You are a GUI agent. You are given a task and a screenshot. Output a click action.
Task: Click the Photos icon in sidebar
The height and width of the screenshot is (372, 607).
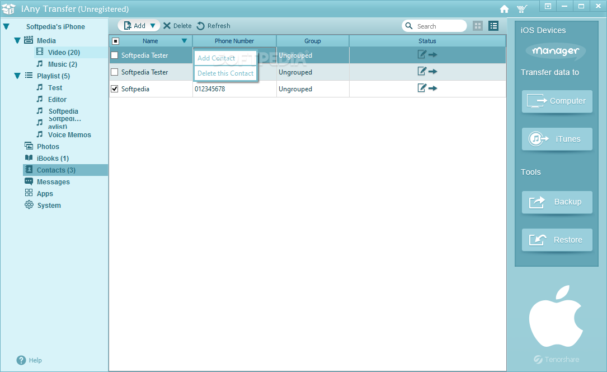[x=29, y=146]
